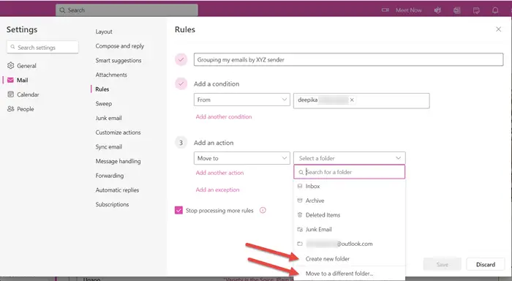
Task: Click the info icon beside Stop processing
Action: click(263, 211)
